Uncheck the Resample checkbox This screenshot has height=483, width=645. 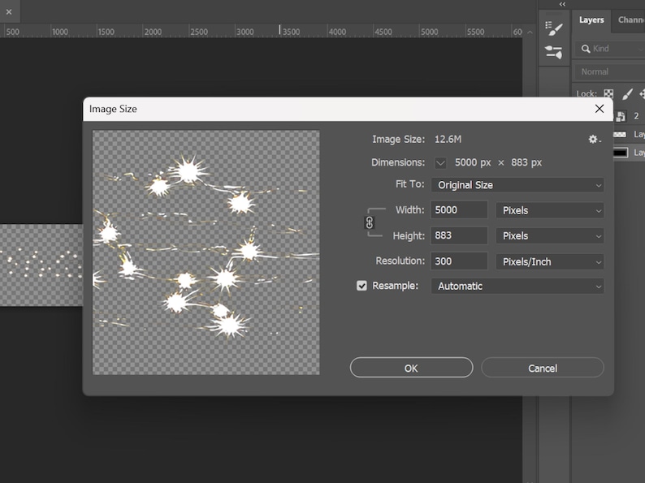361,286
